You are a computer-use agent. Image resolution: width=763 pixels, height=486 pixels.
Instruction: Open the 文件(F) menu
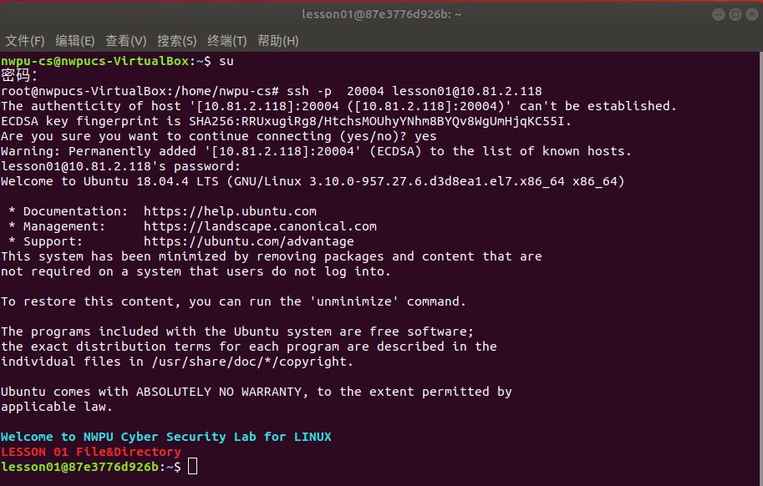pos(25,41)
